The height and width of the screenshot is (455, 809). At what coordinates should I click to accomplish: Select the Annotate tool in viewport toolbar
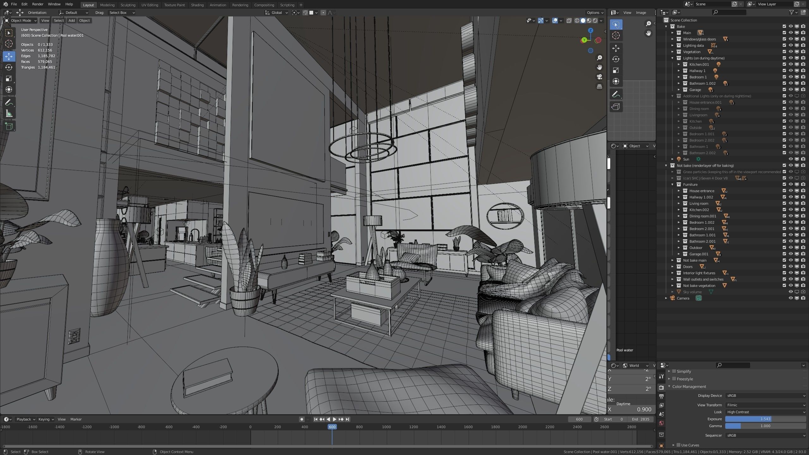9,103
